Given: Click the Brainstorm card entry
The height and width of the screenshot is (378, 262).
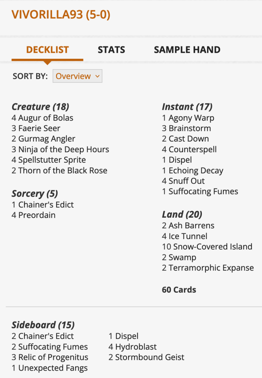Looking at the screenshot, I should click(x=190, y=128).
